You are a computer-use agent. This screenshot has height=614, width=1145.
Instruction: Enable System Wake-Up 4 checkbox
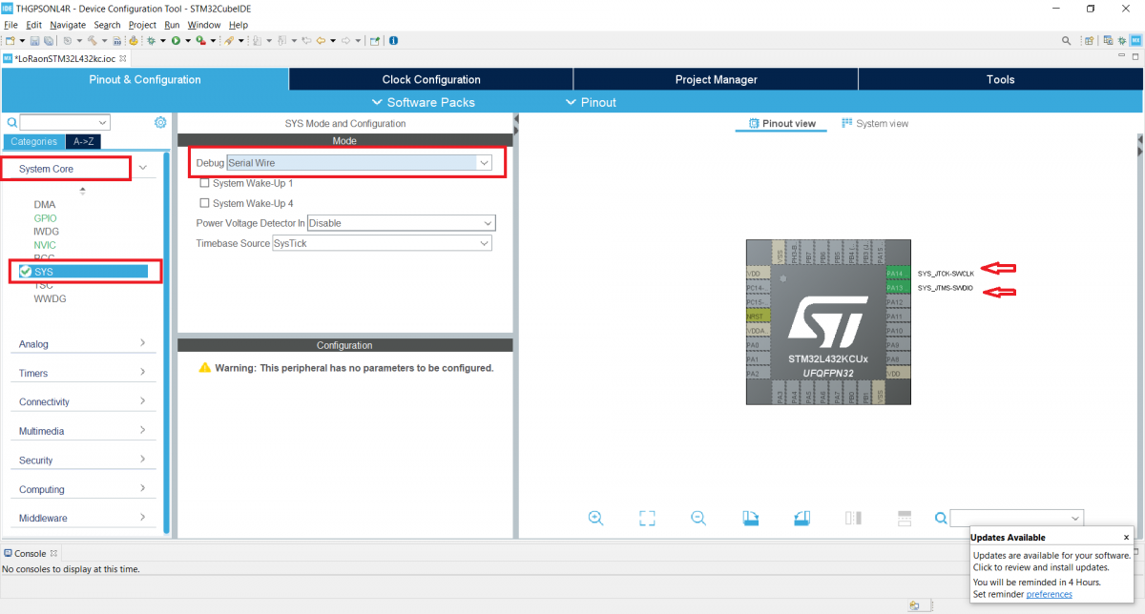(204, 203)
